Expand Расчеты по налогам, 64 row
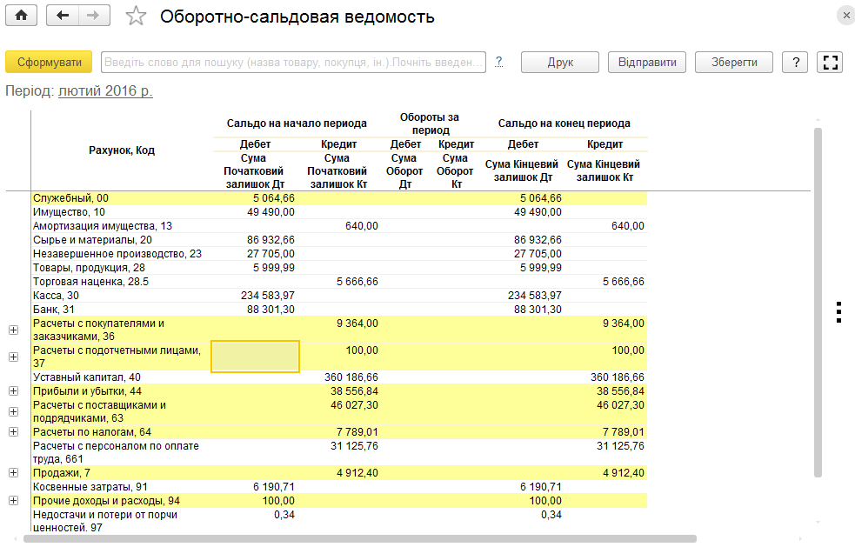 pos(14,432)
